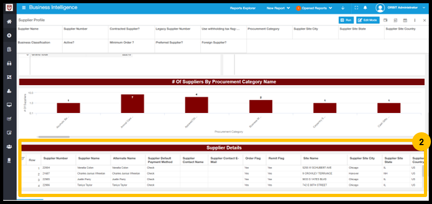
Task: Click the download arrow icon in header
Action: click(343, 8)
